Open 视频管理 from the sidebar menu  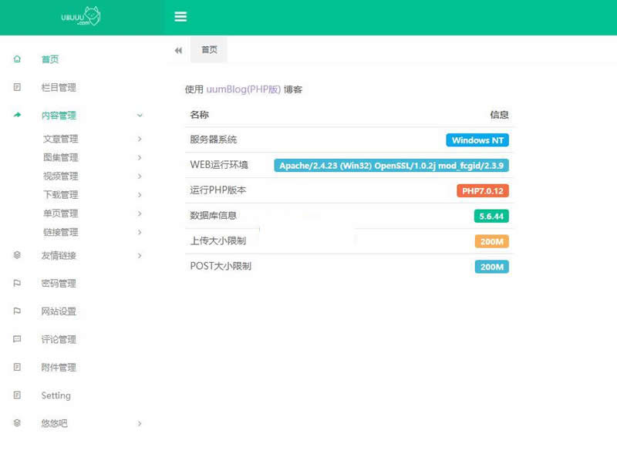click(x=61, y=176)
